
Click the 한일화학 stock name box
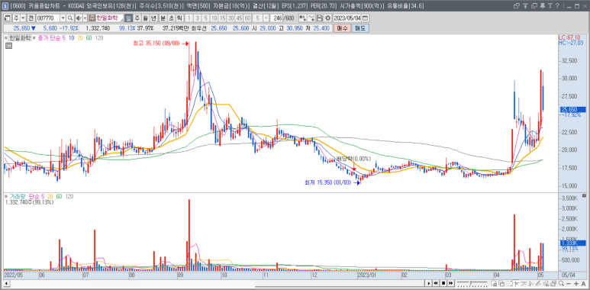(109, 18)
